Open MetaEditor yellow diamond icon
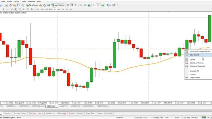The height and width of the screenshot is (119, 212). (x=40, y=5)
